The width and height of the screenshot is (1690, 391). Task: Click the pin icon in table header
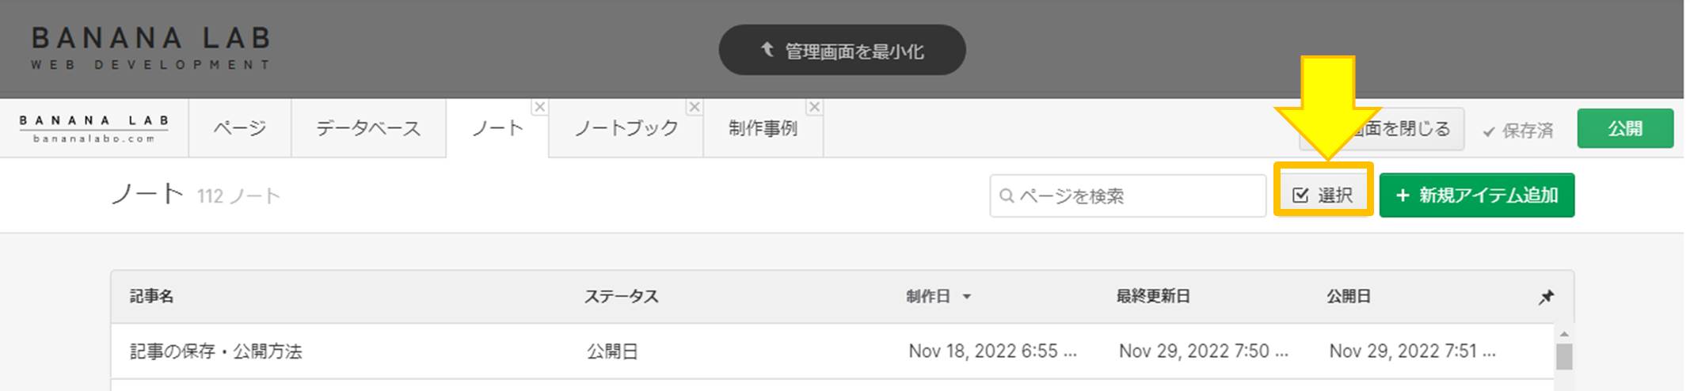click(1546, 297)
